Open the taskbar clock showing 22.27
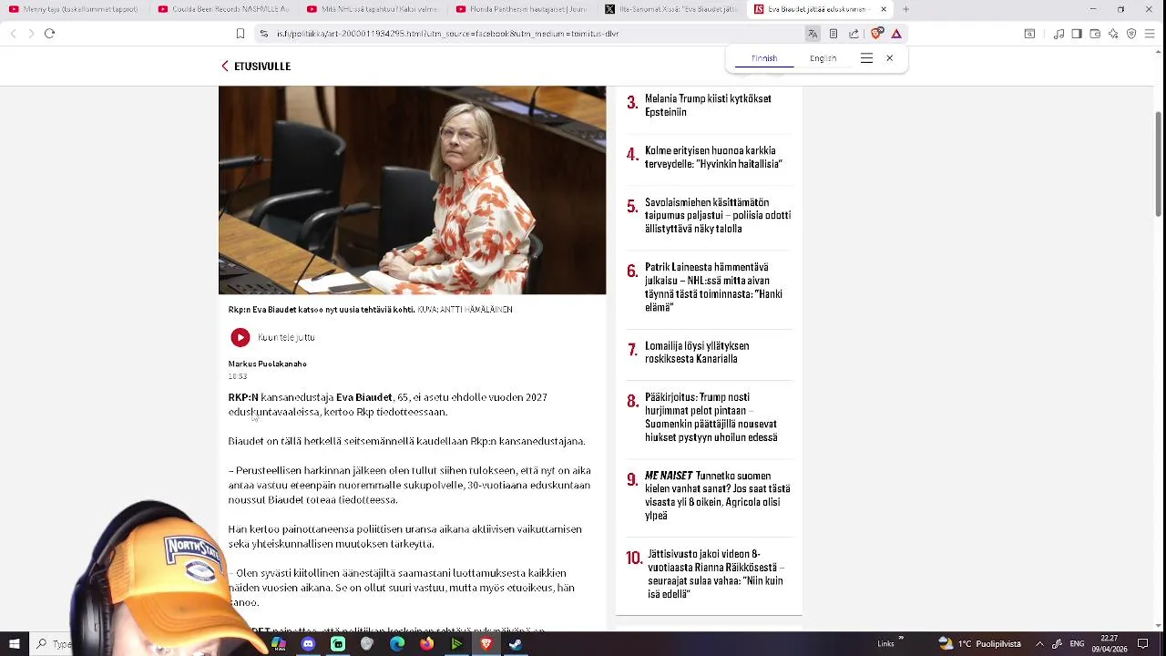 (x=1109, y=644)
